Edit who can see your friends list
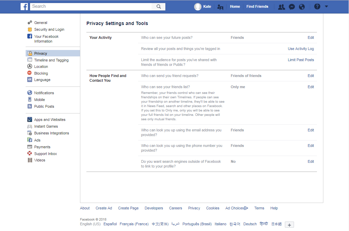 tap(310, 87)
